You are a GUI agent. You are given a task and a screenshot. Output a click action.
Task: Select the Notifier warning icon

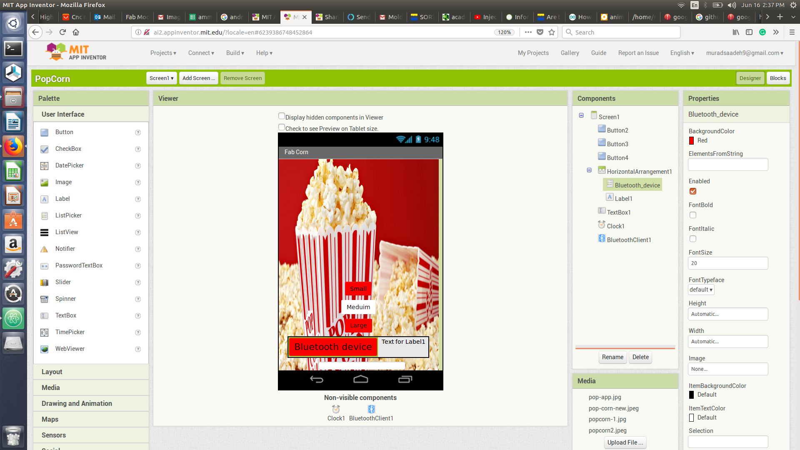tap(45, 249)
